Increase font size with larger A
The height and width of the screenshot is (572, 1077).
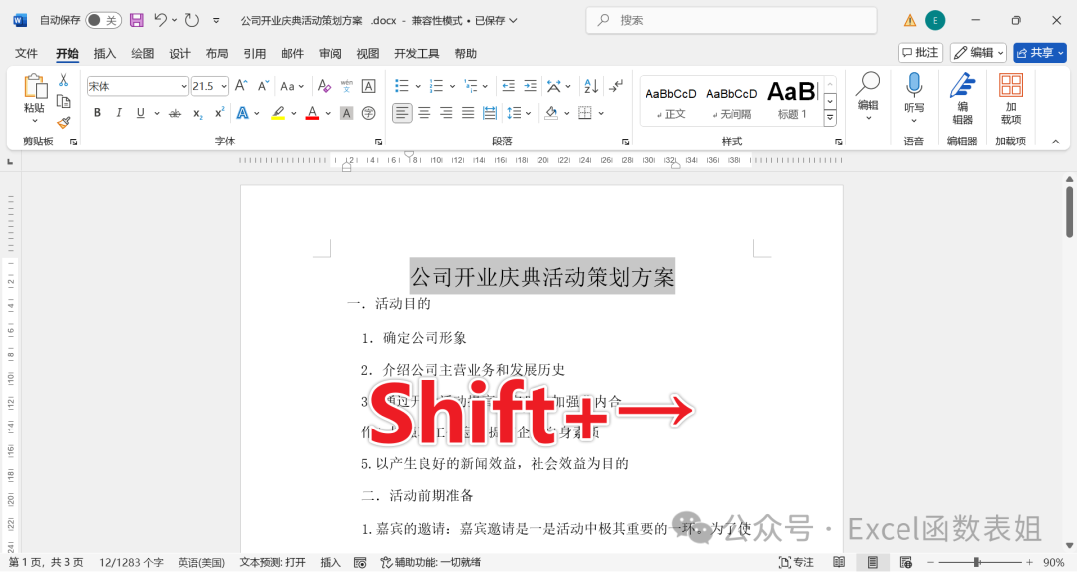[241, 85]
